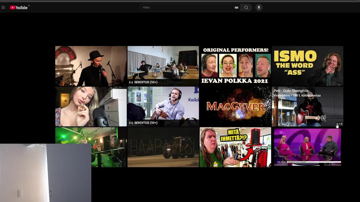Open Peti - Oulu Shangri-la video
Screen dimensions: 360x202
click(x=307, y=107)
